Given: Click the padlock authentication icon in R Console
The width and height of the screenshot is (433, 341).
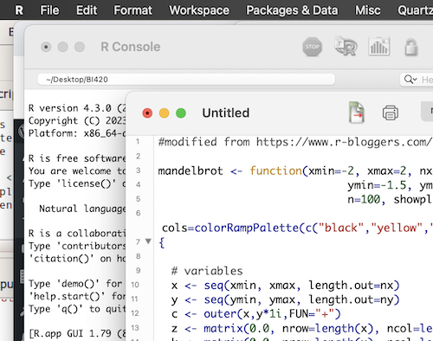Looking at the screenshot, I should 411,47.
